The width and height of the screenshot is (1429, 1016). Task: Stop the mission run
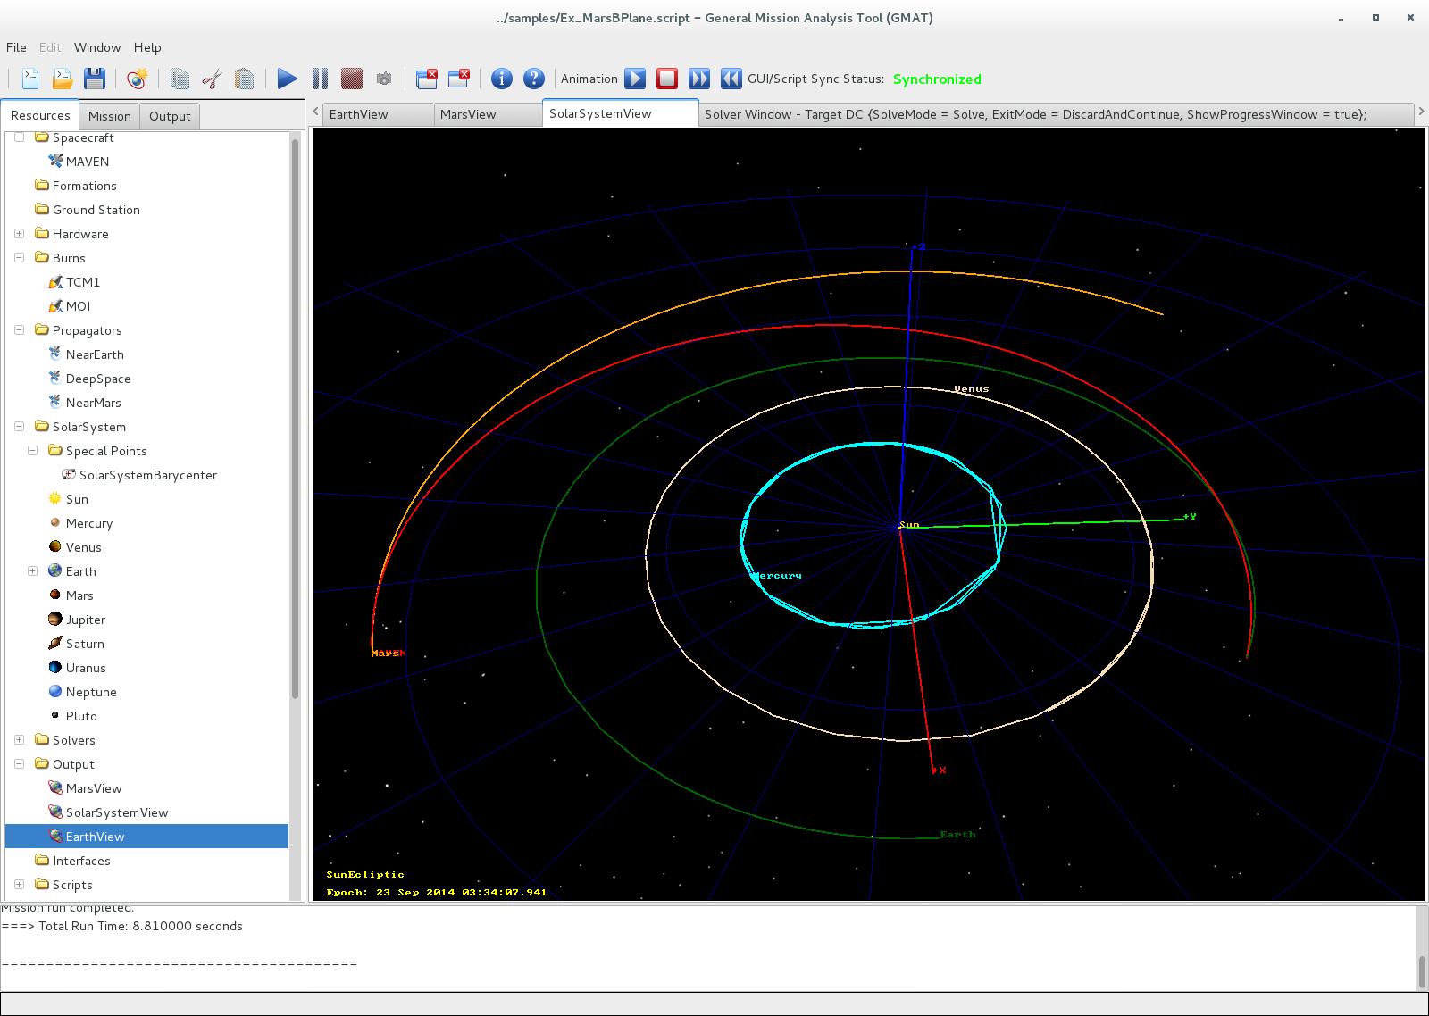coord(352,79)
